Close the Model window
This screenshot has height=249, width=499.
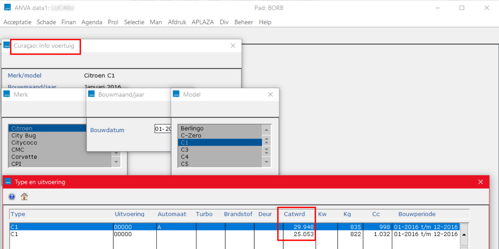point(270,94)
